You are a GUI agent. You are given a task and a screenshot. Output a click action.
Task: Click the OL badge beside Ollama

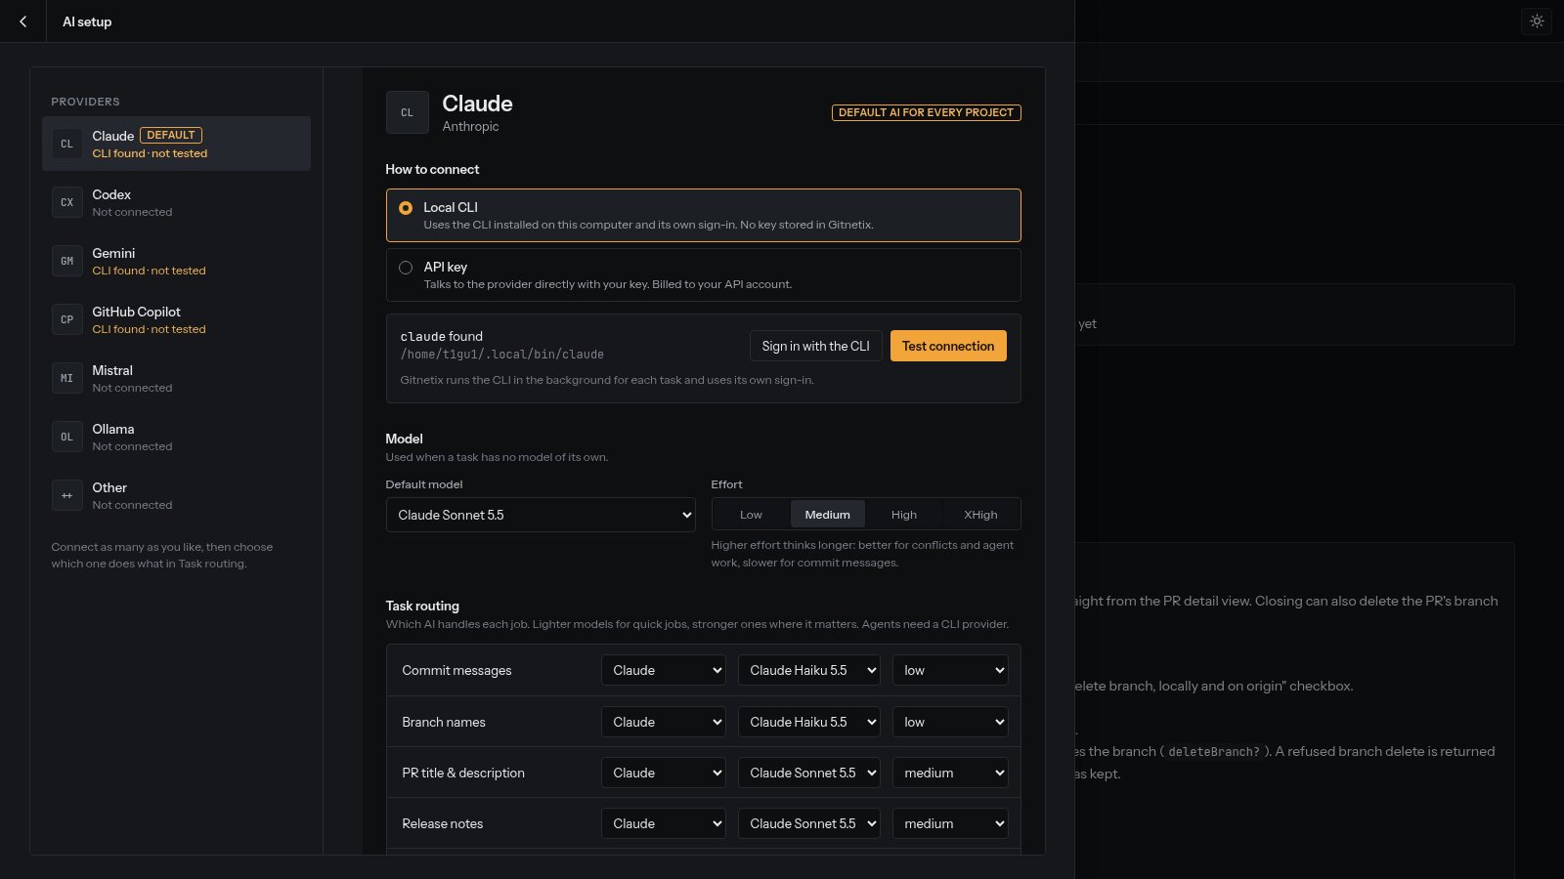[x=66, y=437]
